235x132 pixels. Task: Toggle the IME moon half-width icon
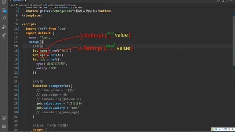click(220, 129)
